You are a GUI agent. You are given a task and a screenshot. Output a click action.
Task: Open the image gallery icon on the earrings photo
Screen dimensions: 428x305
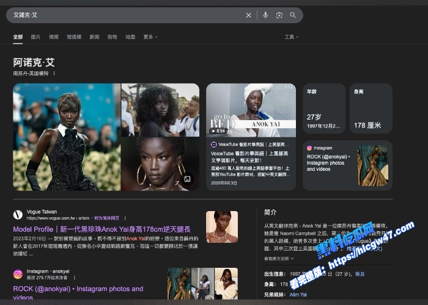tap(187, 179)
